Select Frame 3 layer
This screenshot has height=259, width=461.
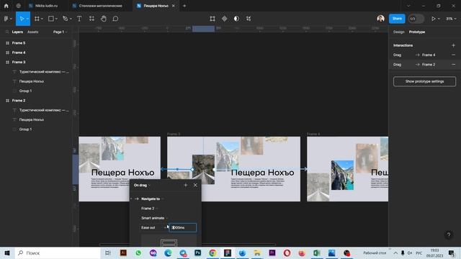19,63
